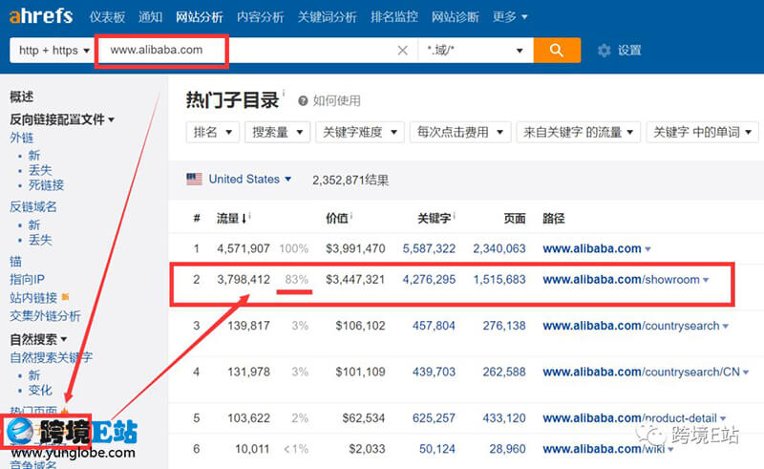Expand the 更多 menu
The height and width of the screenshot is (469, 764).
(x=510, y=17)
